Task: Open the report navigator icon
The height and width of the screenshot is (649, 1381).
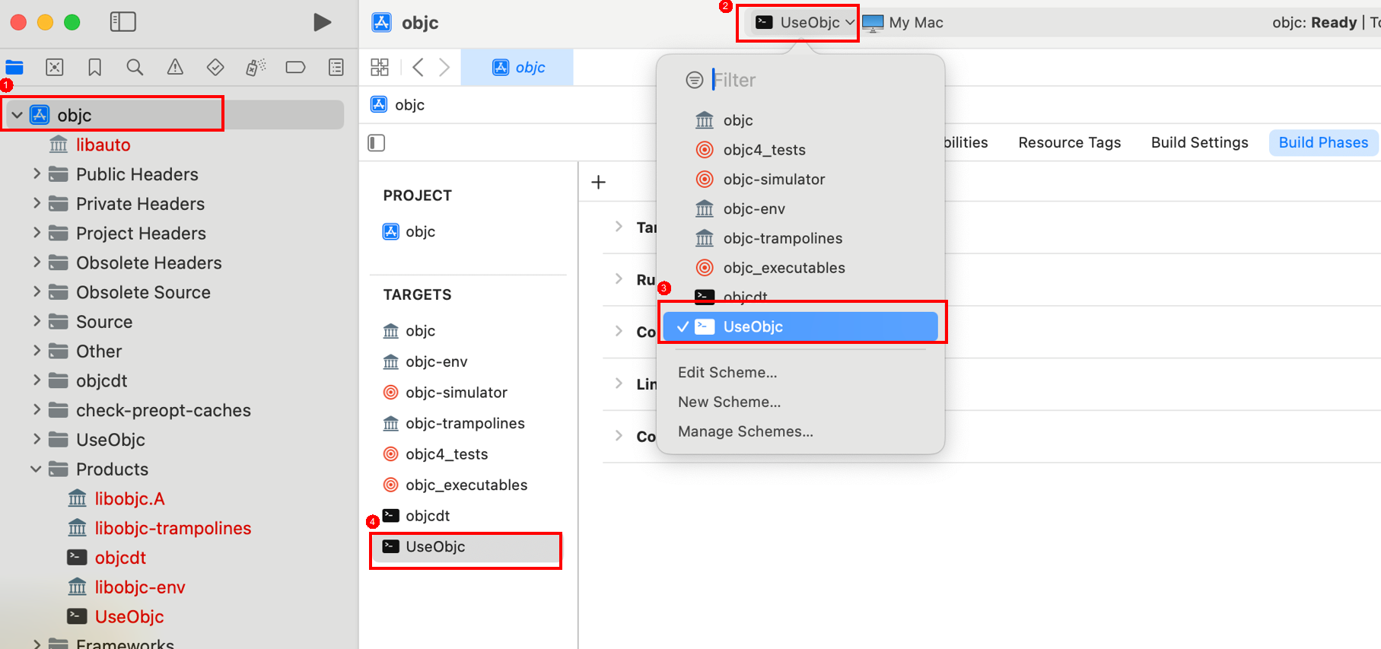Action: coord(336,68)
